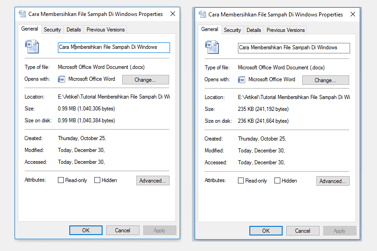Click size value 0.99 MB (1,040,306 bytes)
Viewport: 377px width, 251px height.
point(86,109)
